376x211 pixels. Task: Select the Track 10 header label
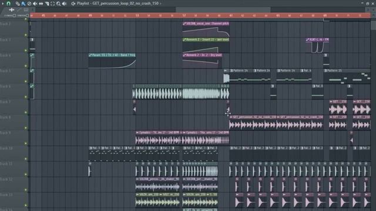coord(6,148)
